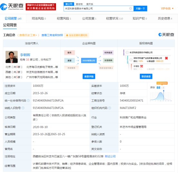Viewport: 178px width, 173px height.
Task: Open 北京每日优鲜电子商务 company link
Action: click(42, 67)
